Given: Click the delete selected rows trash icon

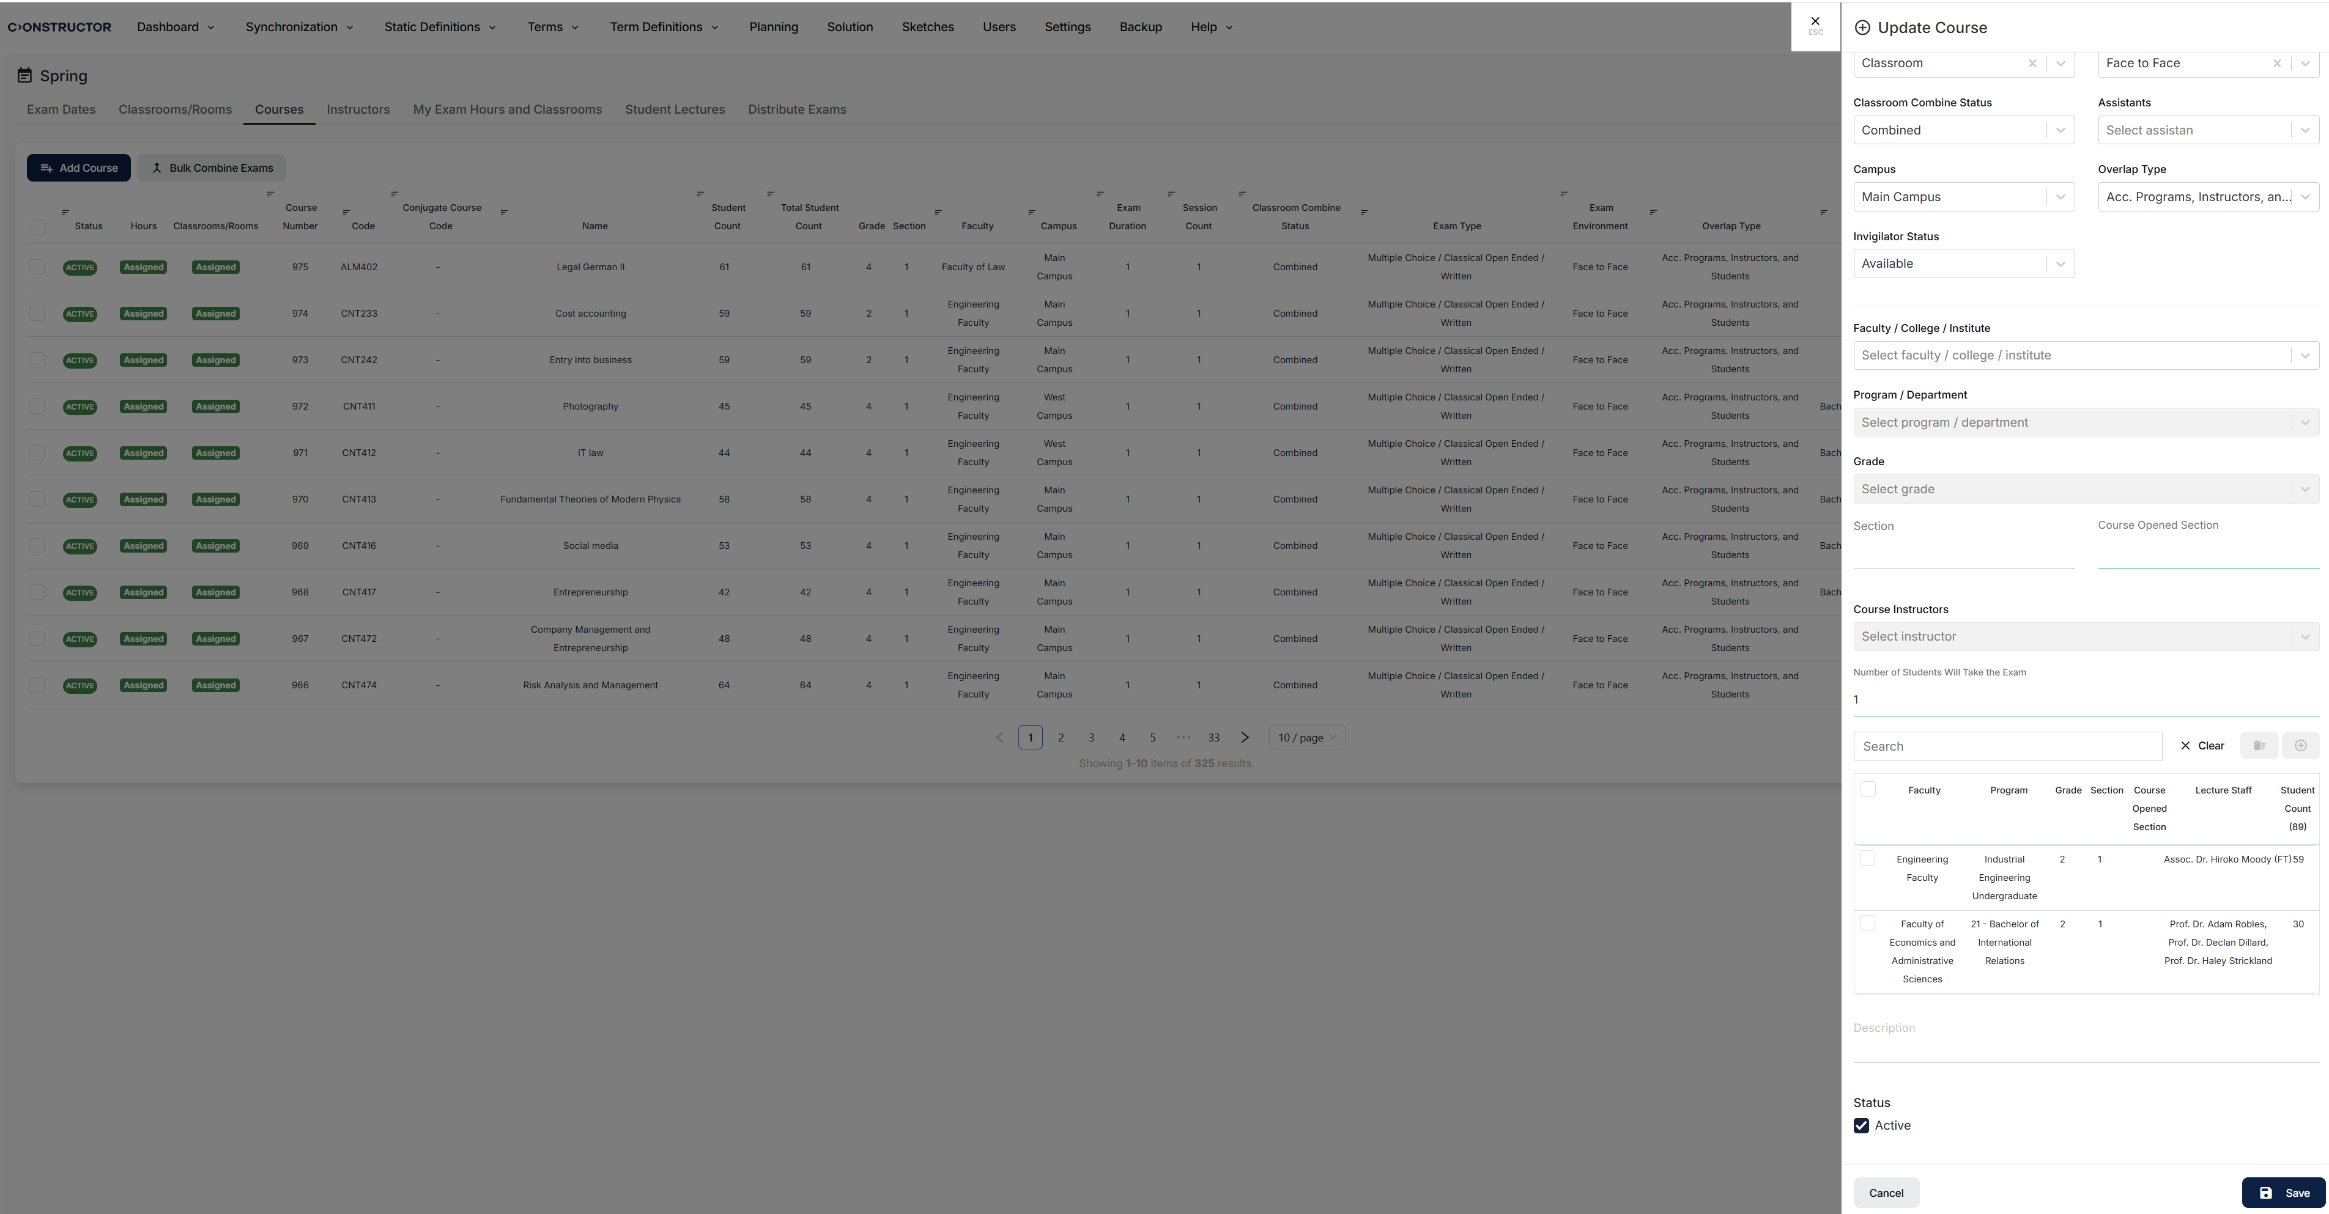Looking at the screenshot, I should (2259, 746).
